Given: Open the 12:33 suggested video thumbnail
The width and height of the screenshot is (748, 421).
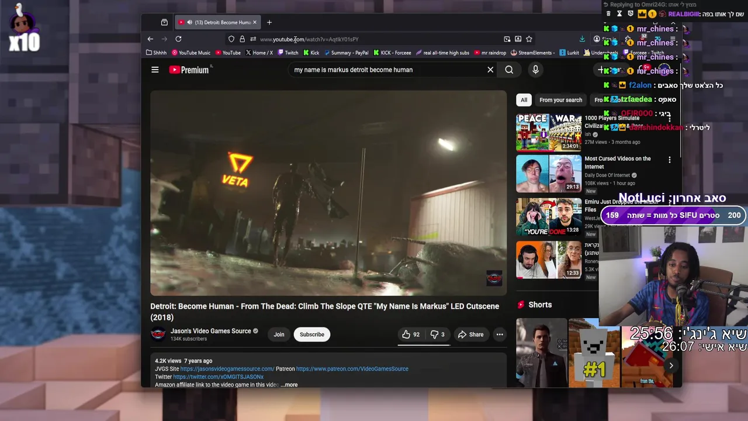Looking at the screenshot, I should point(549,260).
